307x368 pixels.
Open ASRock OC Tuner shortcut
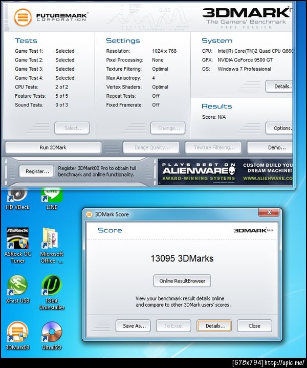click(x=17, y=245)
